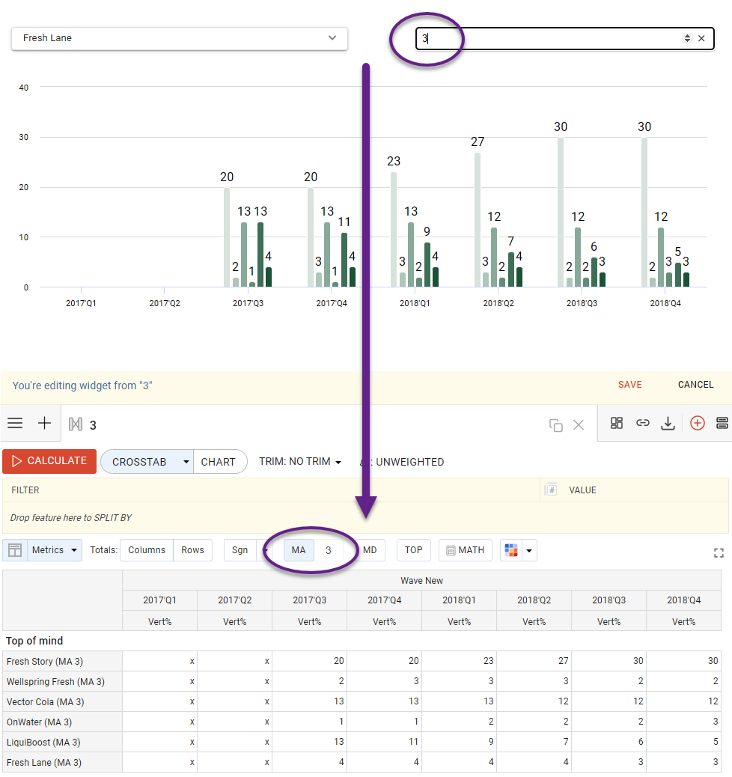
Task: Open the Fresh Lane dropdown
Action: tap(180, 38)
